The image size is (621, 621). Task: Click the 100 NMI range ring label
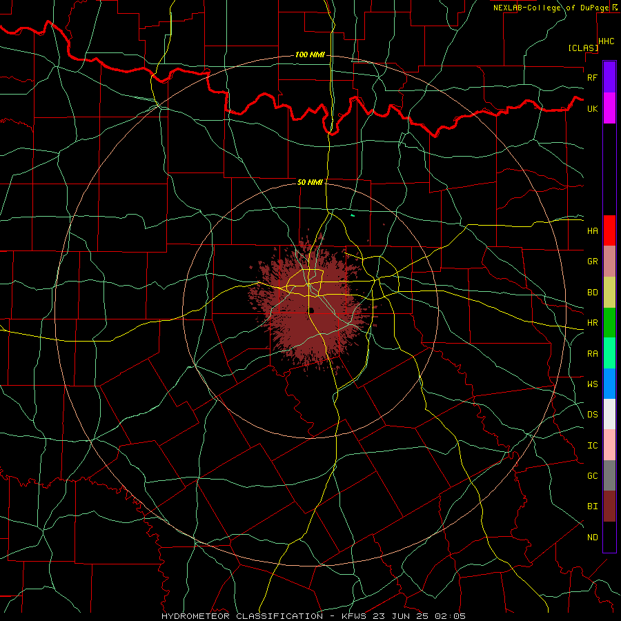coord(310,55)
